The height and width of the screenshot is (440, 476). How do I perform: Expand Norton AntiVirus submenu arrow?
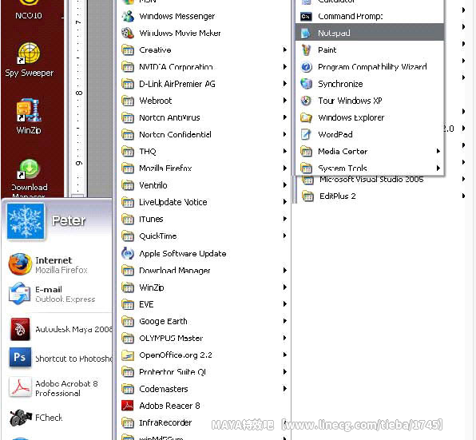tap(285, 117)
